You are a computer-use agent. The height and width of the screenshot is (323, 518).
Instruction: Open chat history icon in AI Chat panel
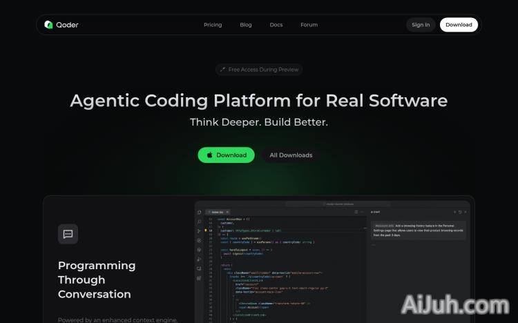pyautogui.click(x=459, y=212)
